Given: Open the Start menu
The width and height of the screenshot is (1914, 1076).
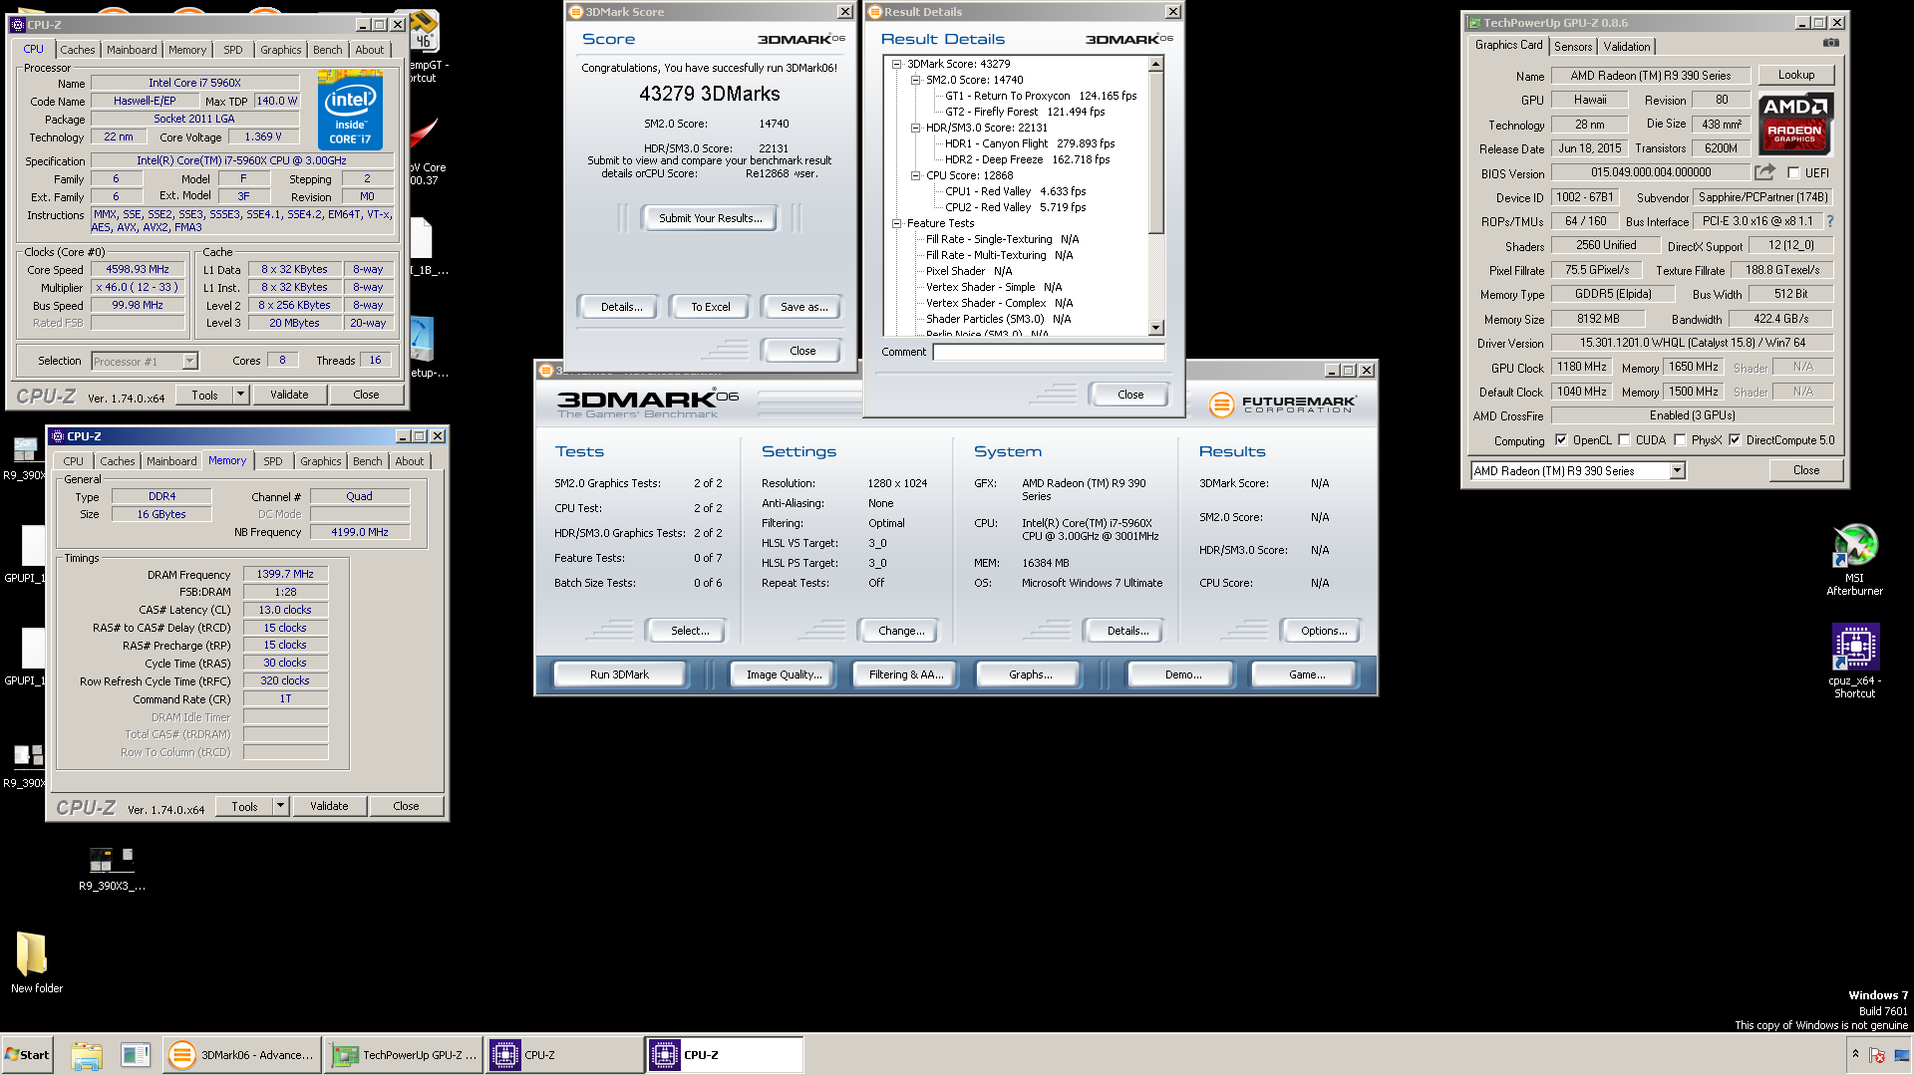Looking at the screenshot, I should (28, 1054).
